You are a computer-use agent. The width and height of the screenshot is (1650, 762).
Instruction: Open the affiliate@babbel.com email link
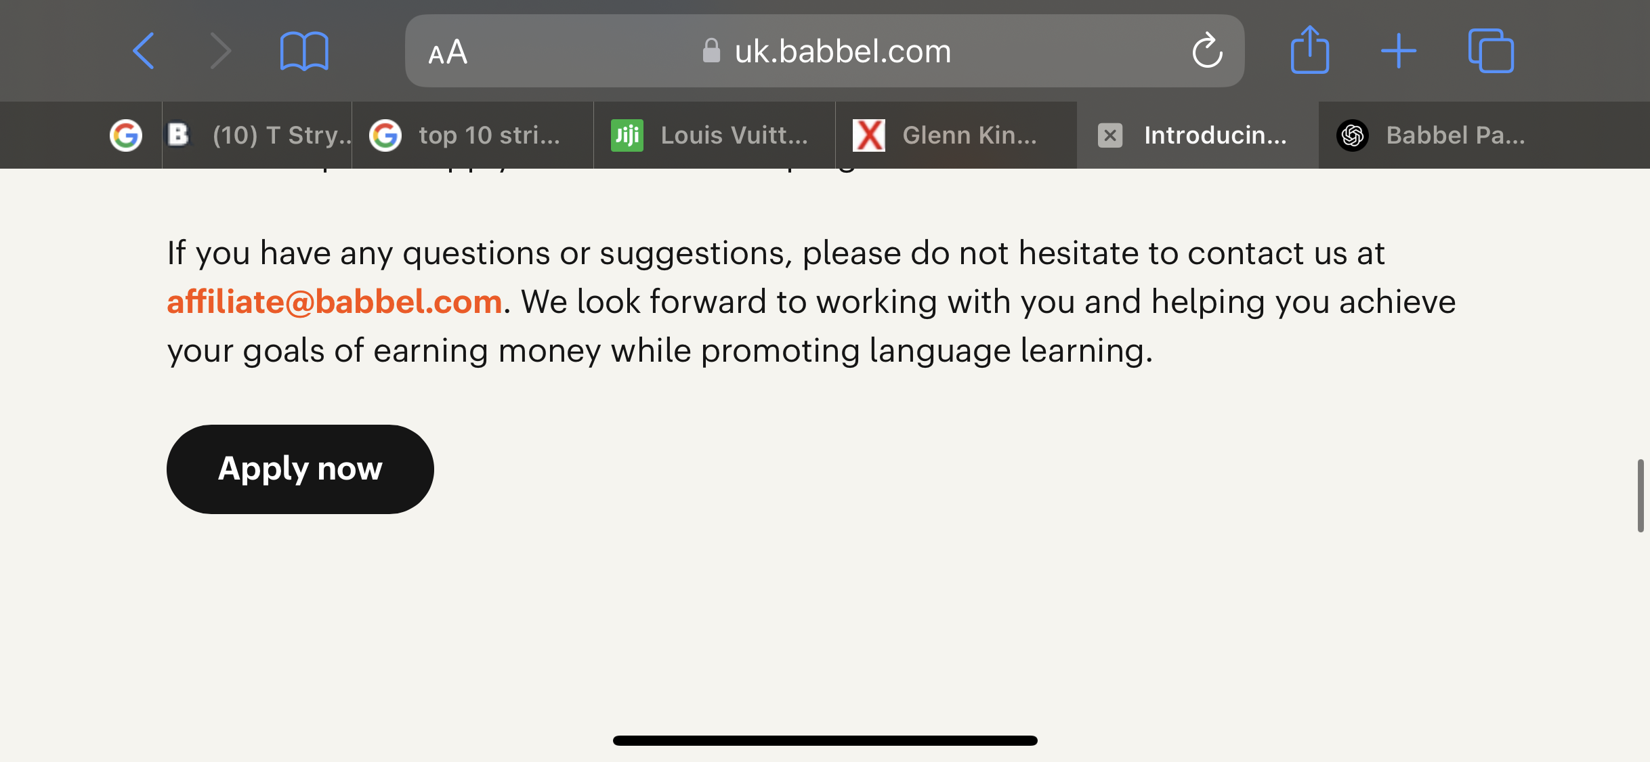click(335, 302)
